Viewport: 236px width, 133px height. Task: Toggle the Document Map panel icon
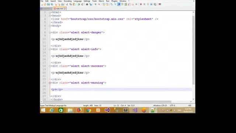tap(125, 4)
